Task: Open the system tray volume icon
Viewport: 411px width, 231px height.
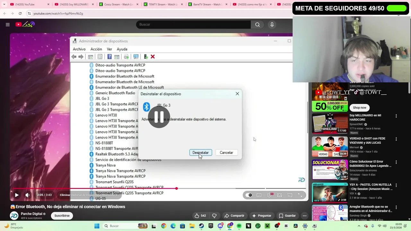Action: tap(385, 226)
